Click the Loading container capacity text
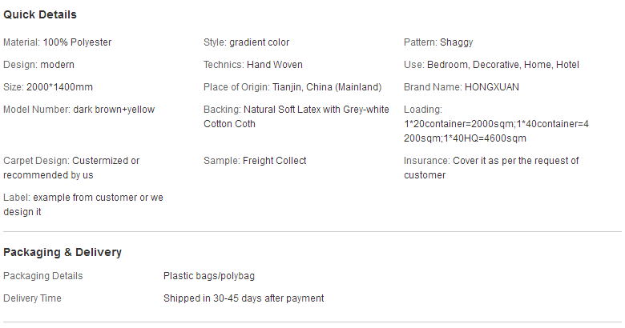 click(x=496, y=124)
